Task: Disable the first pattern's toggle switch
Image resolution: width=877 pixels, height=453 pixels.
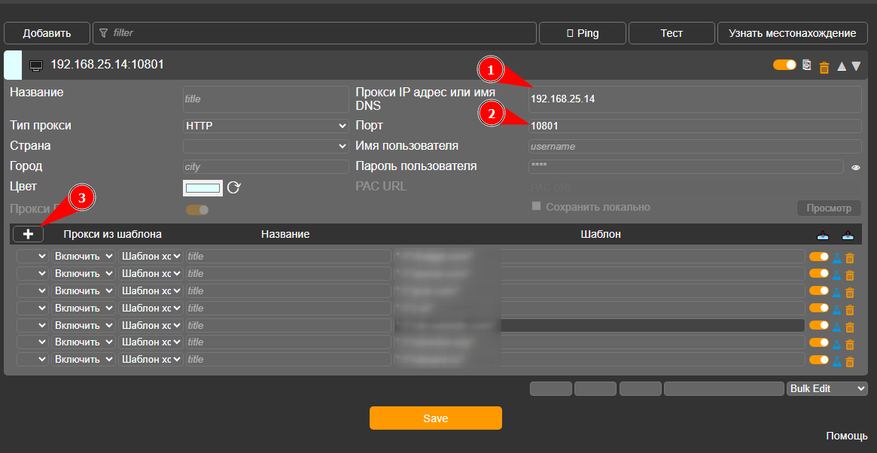Action: 819,256
